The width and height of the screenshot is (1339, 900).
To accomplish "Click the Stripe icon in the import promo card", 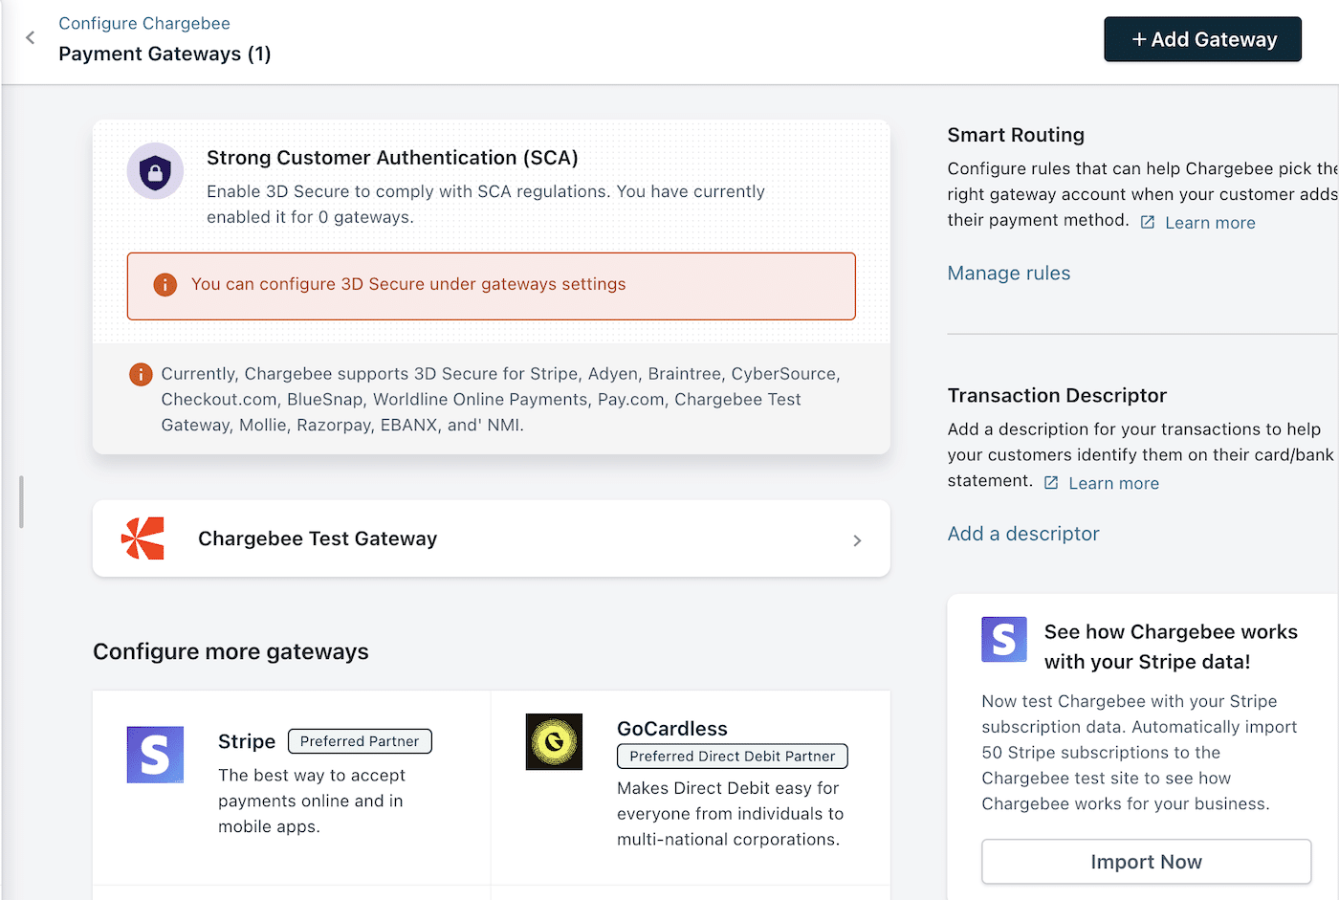I will point(1004,640).
